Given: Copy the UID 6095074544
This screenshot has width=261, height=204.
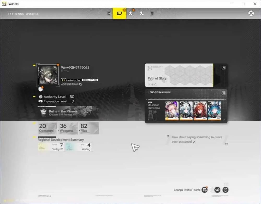Looking at the screenshot, I should pyautogui.click(x=81, y=84).
